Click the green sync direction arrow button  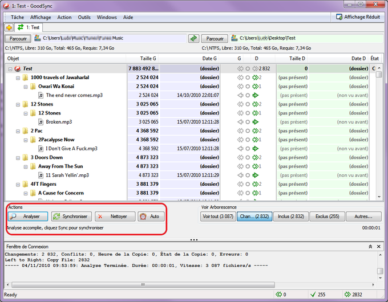pos(194,38)
